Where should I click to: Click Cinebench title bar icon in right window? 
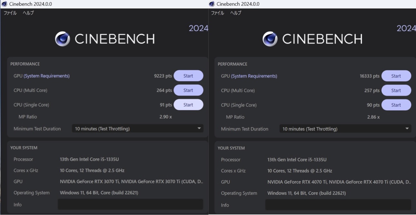(x=212, y=4)
